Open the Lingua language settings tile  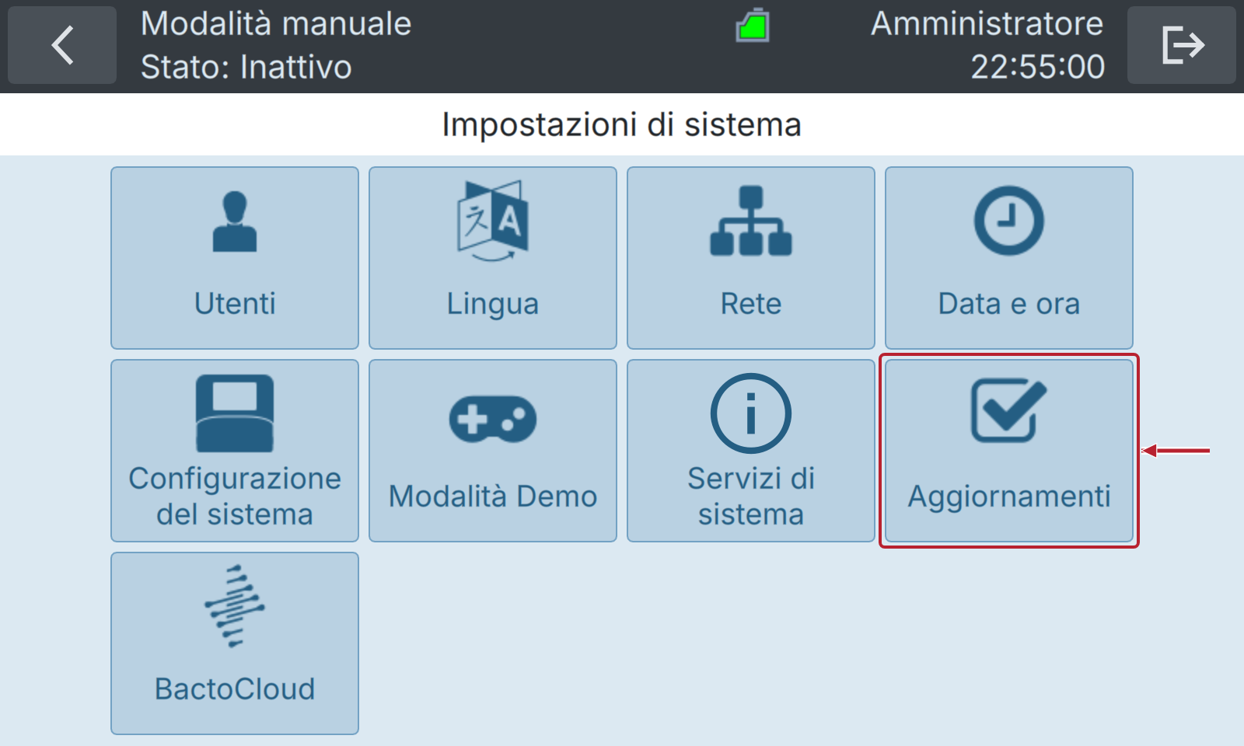click(493, 258)
